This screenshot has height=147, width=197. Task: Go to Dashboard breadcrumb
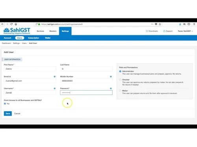pos(6,43)
